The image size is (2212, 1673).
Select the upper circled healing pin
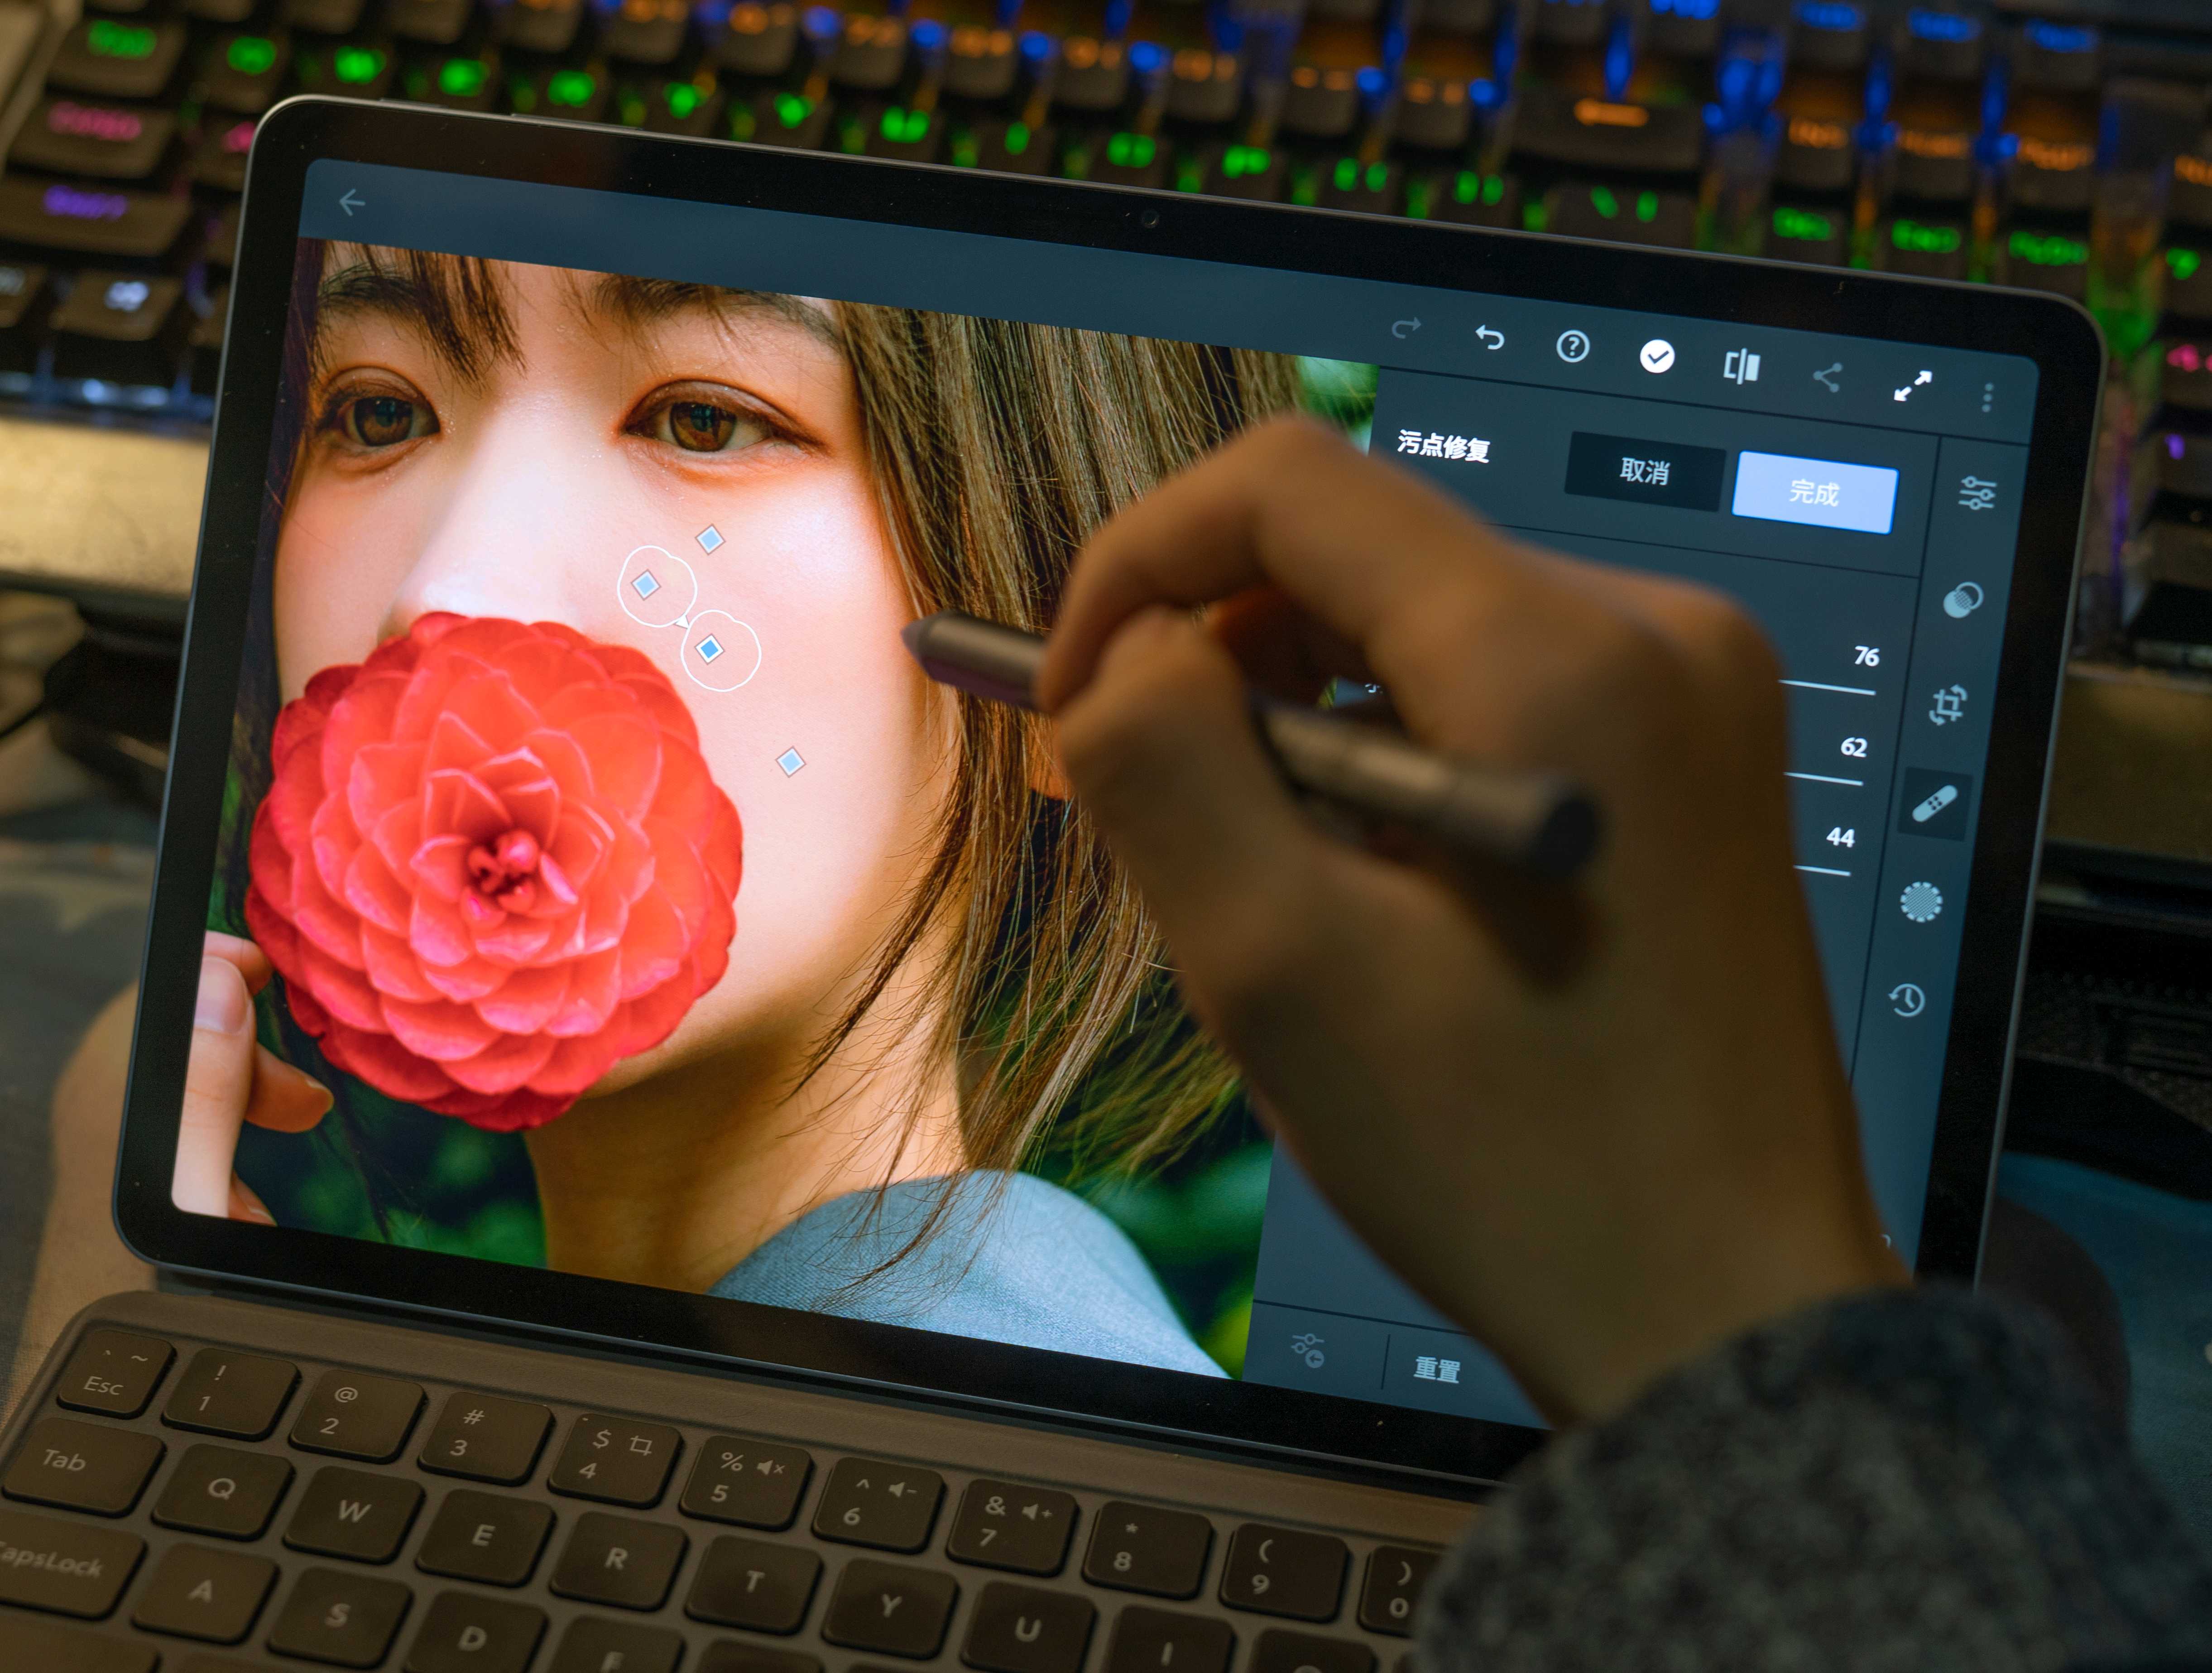coord(647,584)
